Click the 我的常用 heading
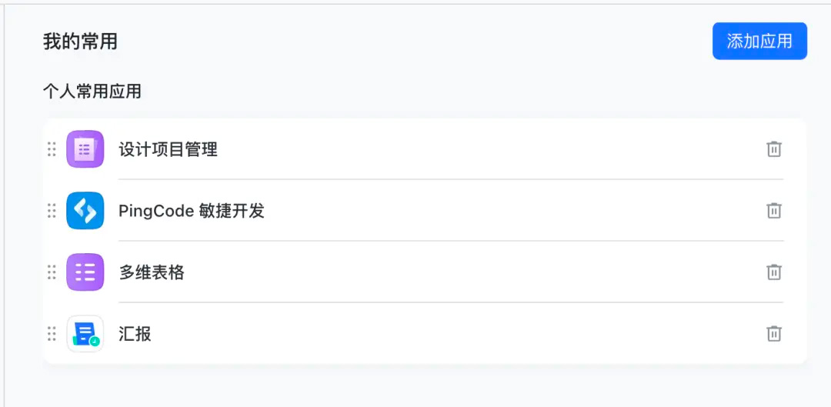The height and width of the screenshot is (407, 831). (x=80, y=42)
